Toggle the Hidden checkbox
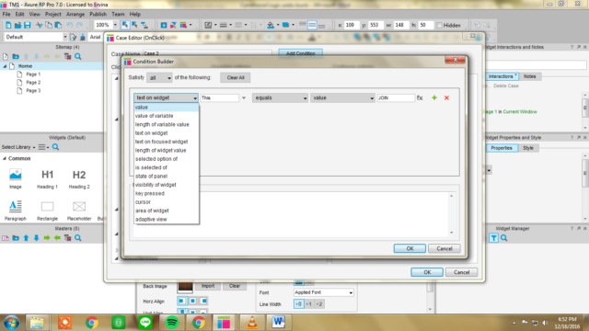Viewport: 589px width, 331px height. pos(439,26)
